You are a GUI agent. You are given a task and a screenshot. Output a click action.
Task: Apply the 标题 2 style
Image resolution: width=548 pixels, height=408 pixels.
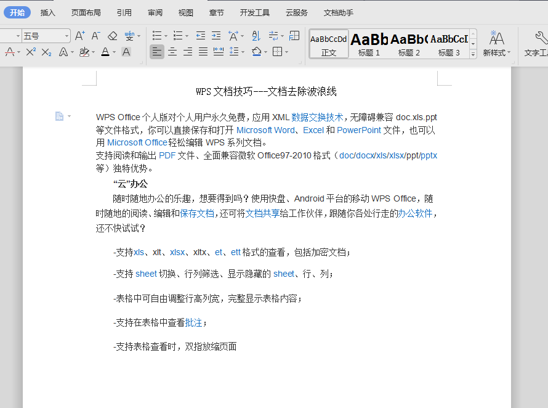point(409,44)
